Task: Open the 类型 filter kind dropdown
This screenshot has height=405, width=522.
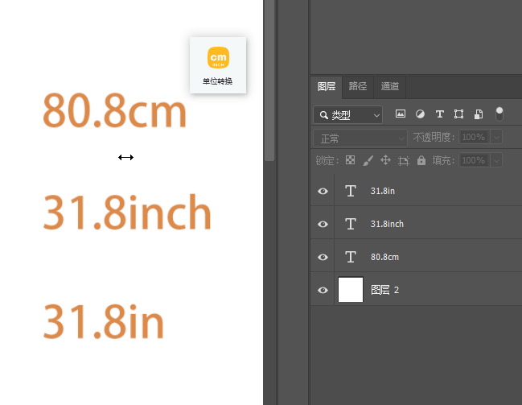Action: coord(348,115)
